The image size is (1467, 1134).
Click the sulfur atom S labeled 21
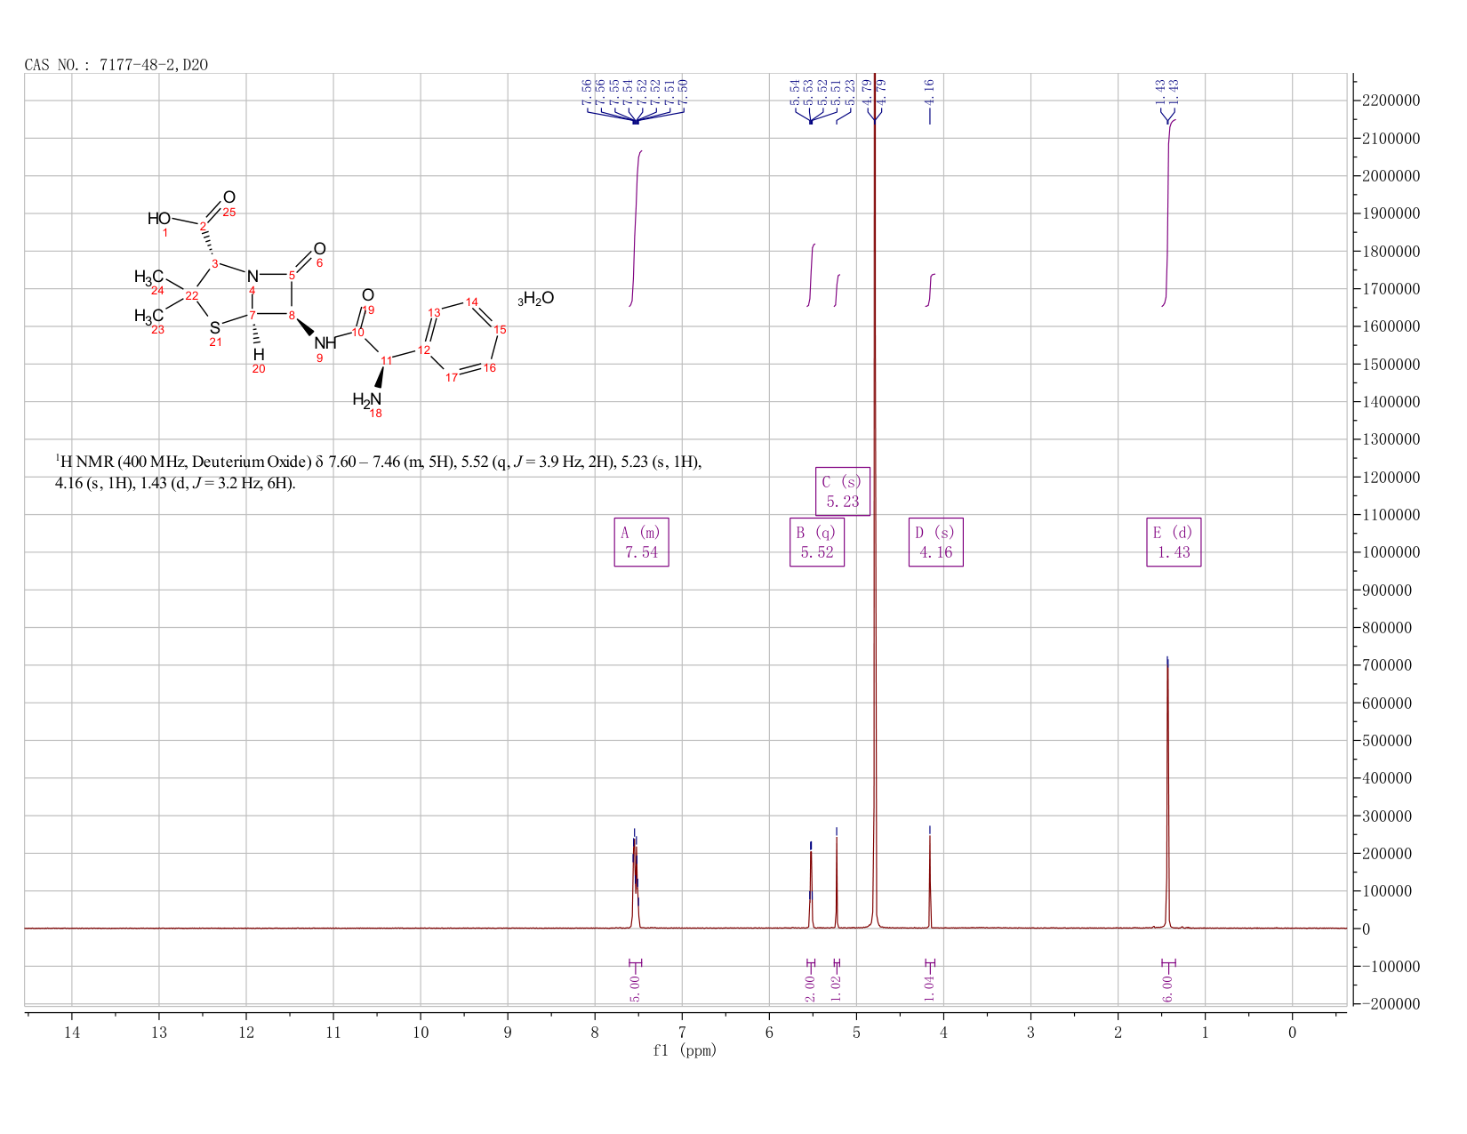[214, 328]
